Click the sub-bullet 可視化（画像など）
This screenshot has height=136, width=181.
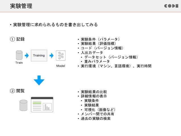tap(100, 110)
